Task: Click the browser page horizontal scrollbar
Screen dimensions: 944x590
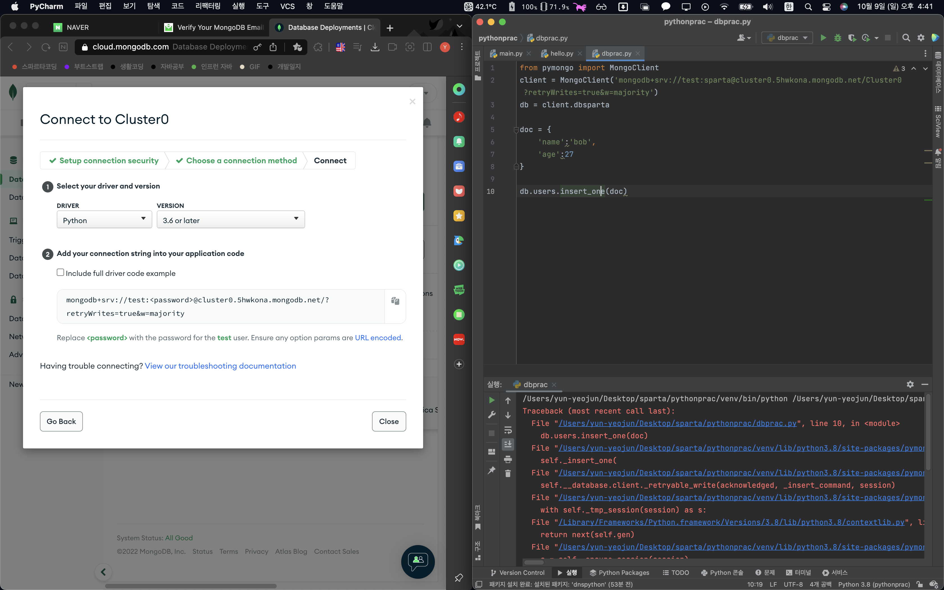Action: [191, 586]
